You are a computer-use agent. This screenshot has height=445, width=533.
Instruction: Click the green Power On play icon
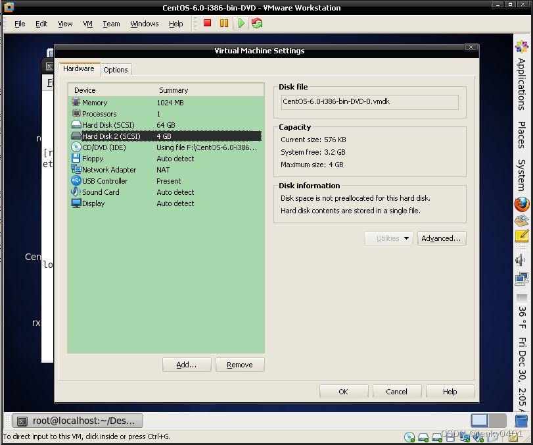[241, 23]
